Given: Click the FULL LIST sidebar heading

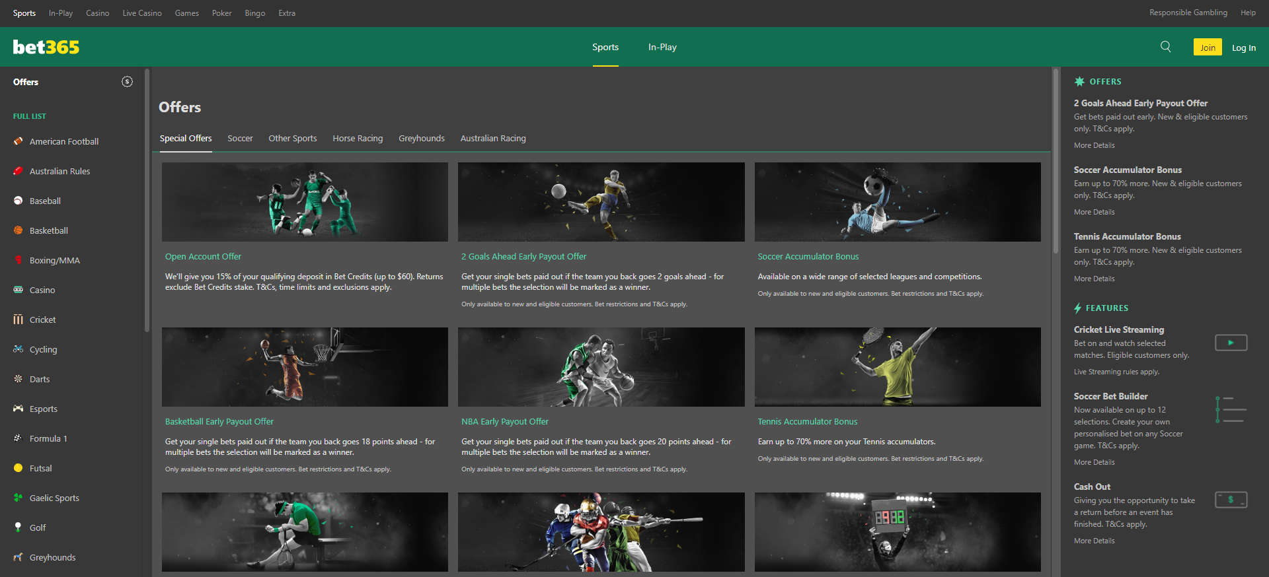Looking at the screenshot, I should coord(30,116).
